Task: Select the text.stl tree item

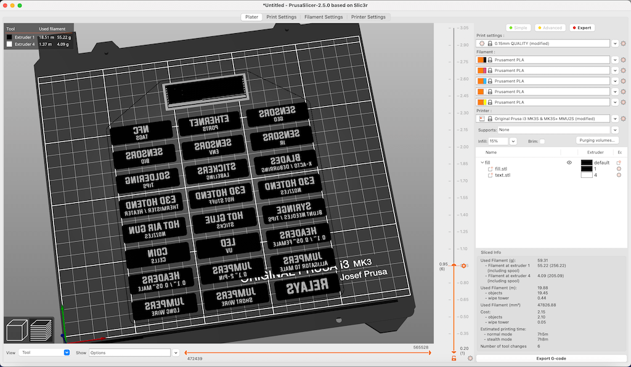Action: (x=502, y=175)
